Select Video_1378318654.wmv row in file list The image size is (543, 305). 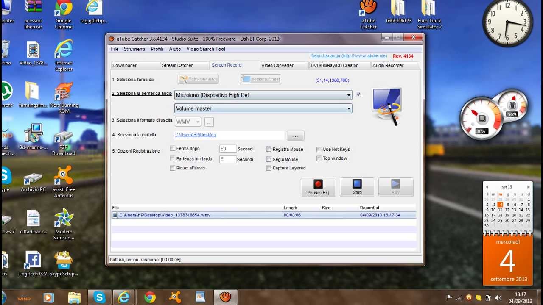tap(263, 215)
